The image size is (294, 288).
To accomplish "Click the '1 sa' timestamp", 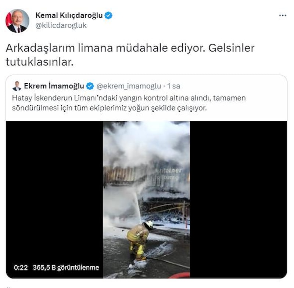I will click(x=173, y=86).
